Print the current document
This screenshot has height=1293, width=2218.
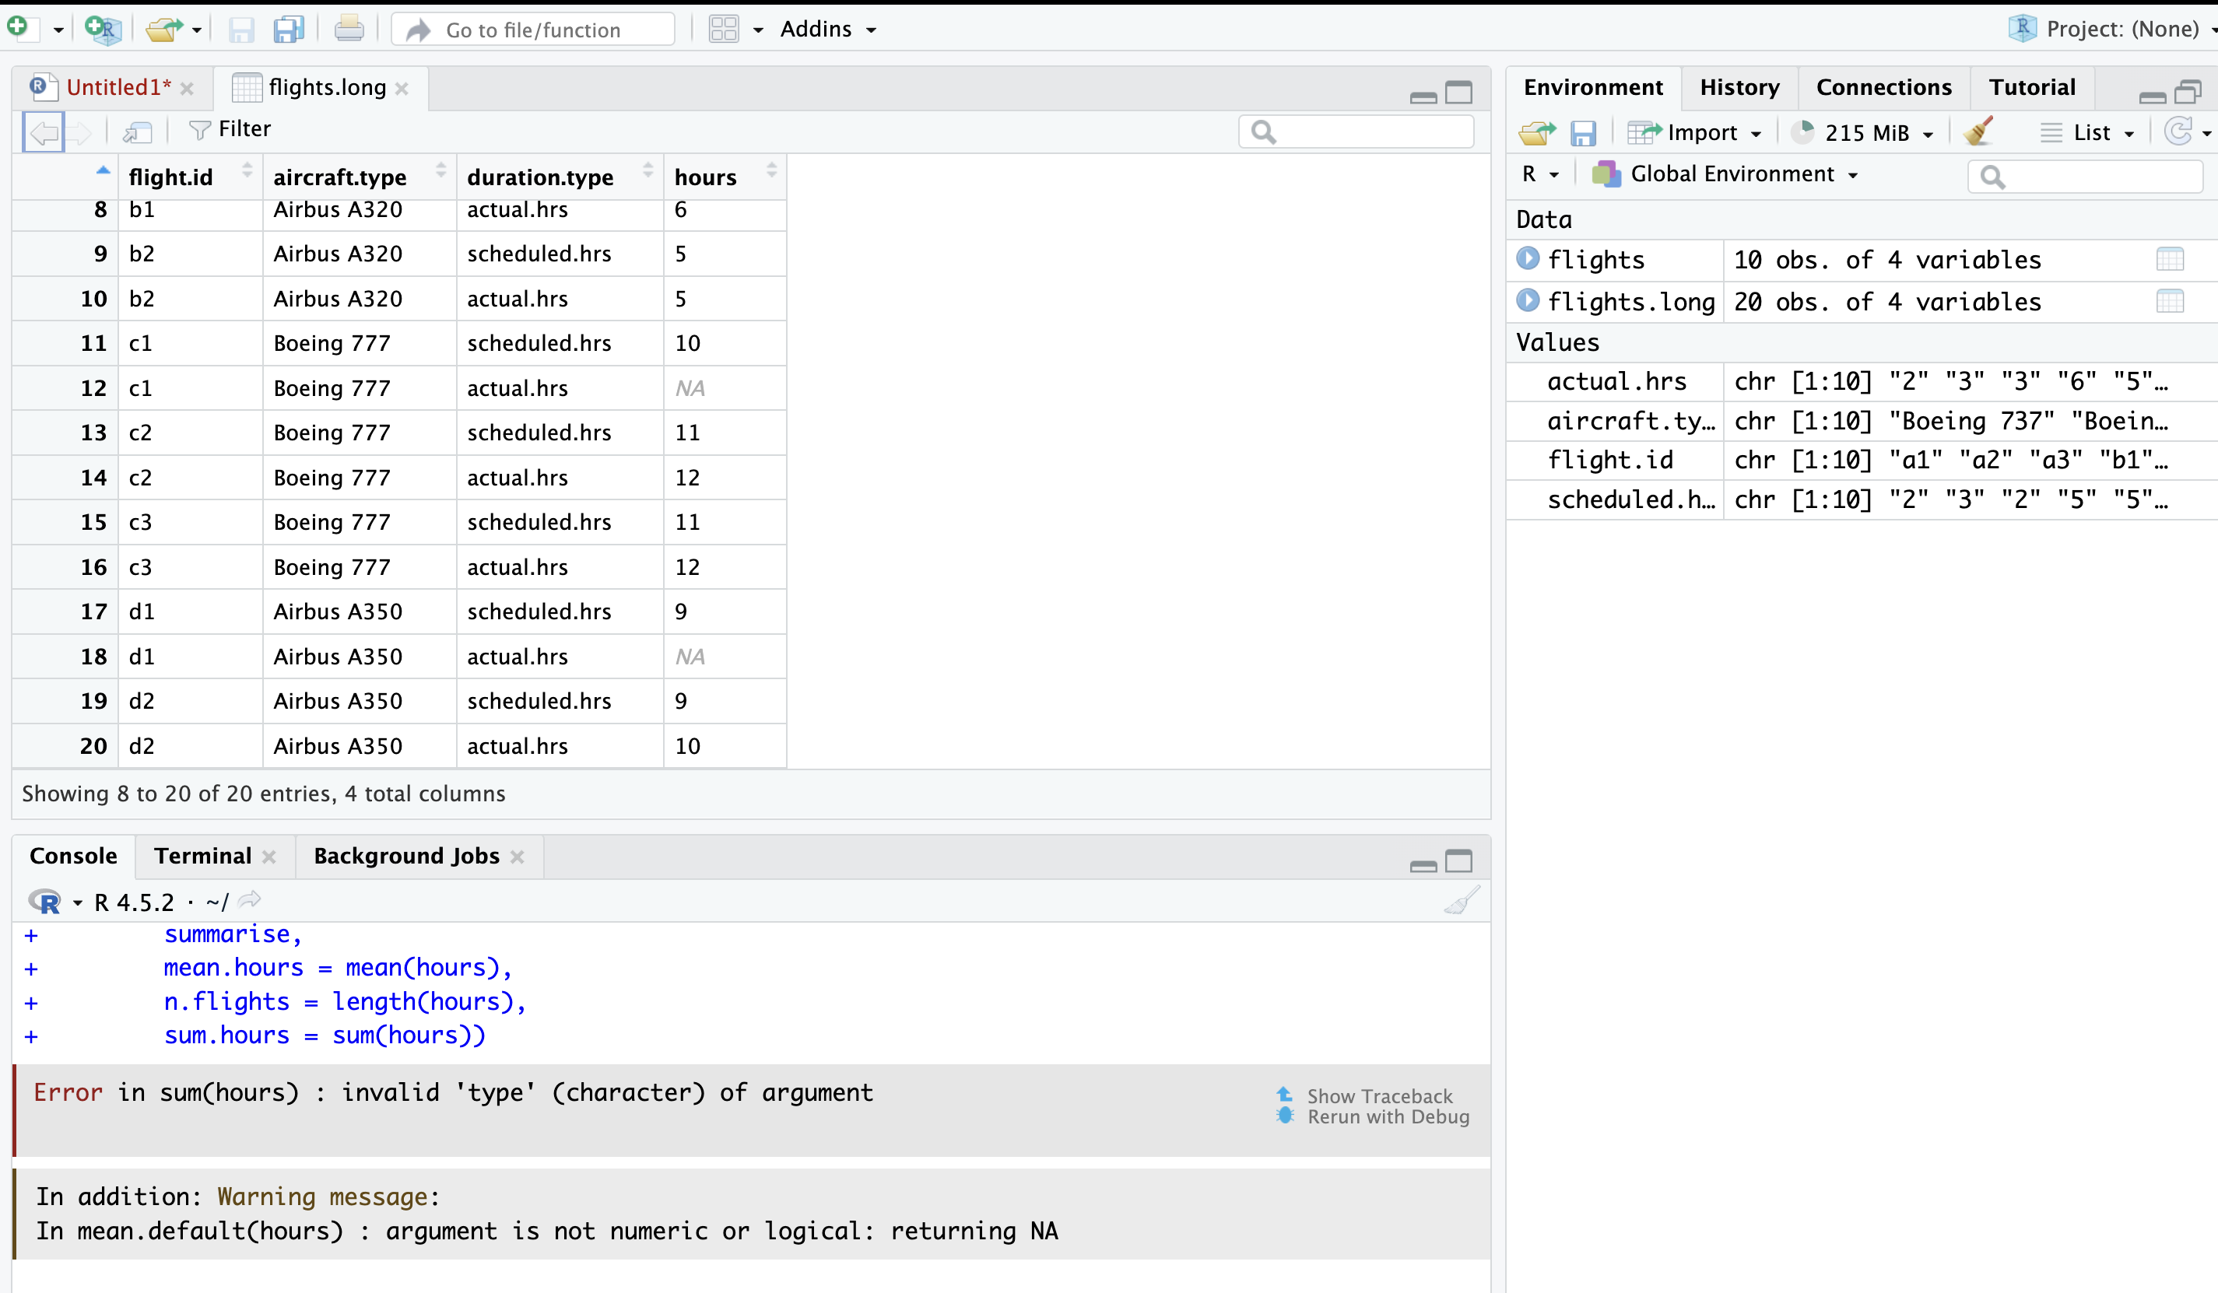(349, 27)
